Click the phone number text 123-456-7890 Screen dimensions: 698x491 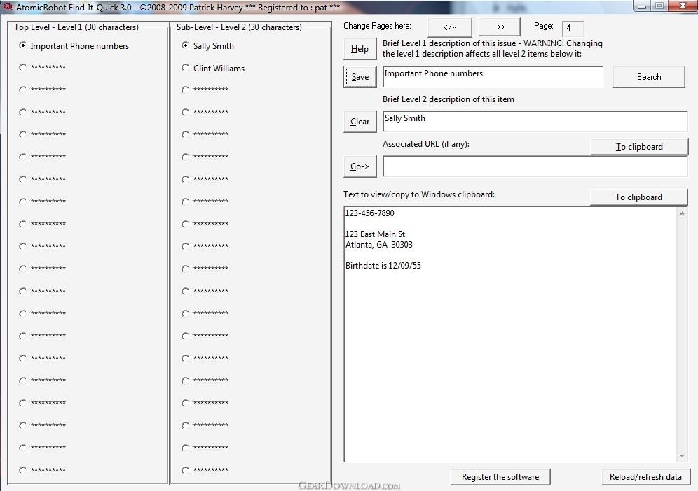pos(369,213)
